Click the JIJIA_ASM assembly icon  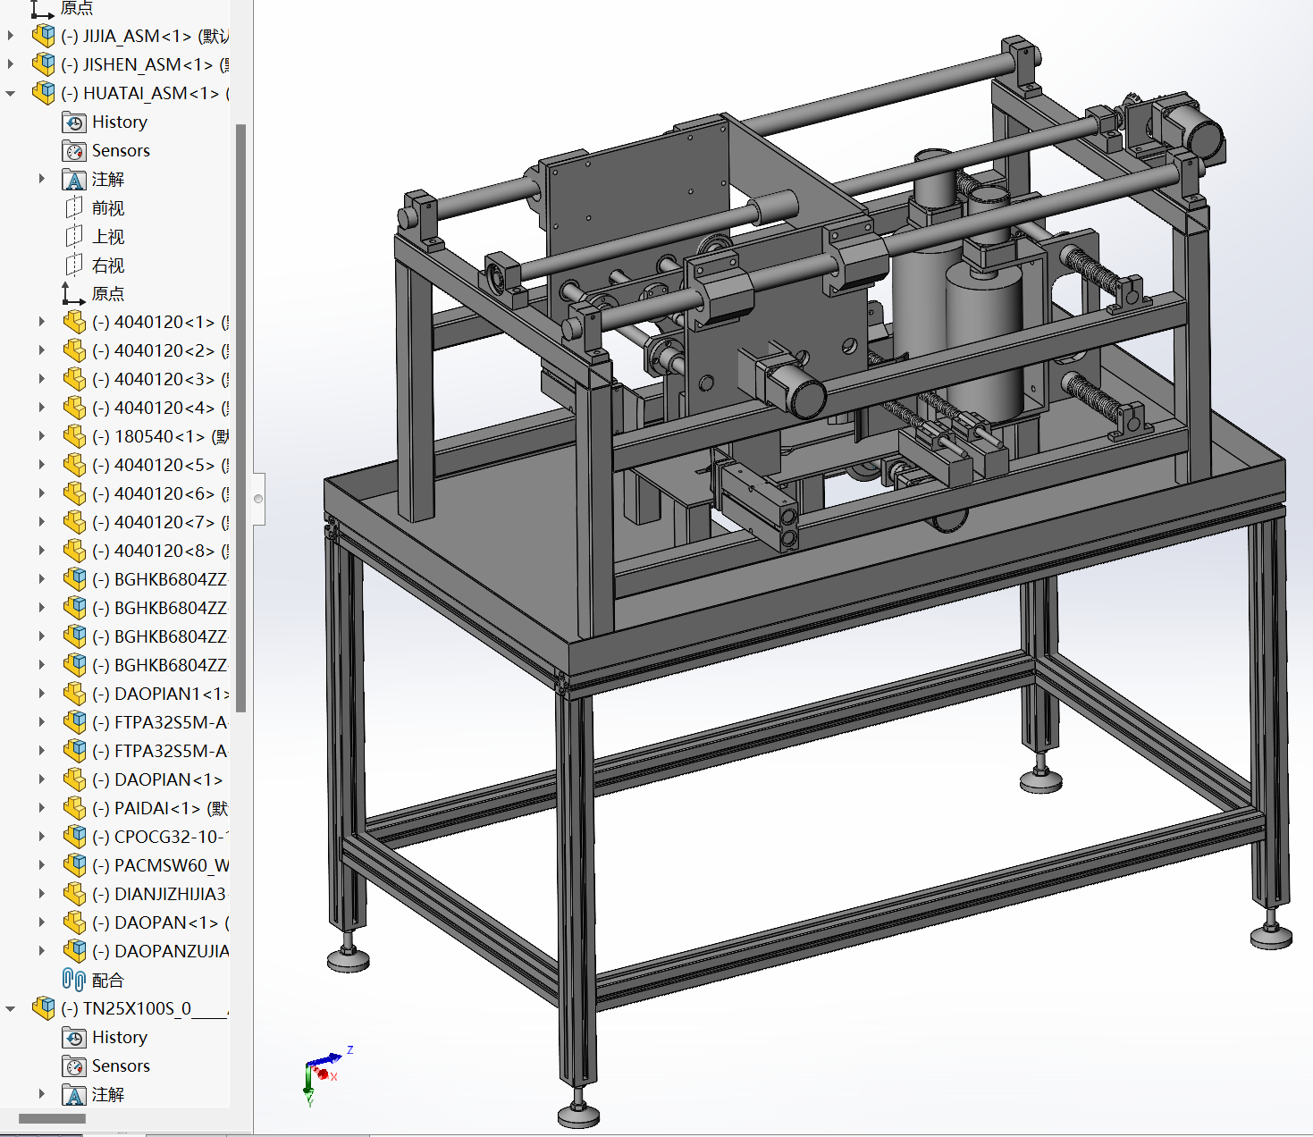coord(43,36)
